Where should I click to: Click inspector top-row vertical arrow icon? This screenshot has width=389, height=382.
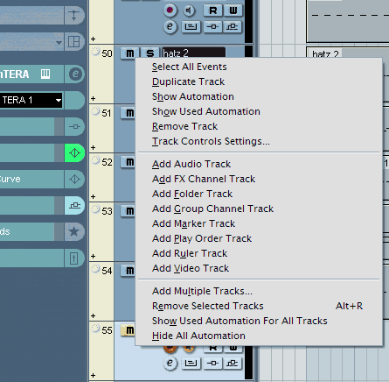74,15
